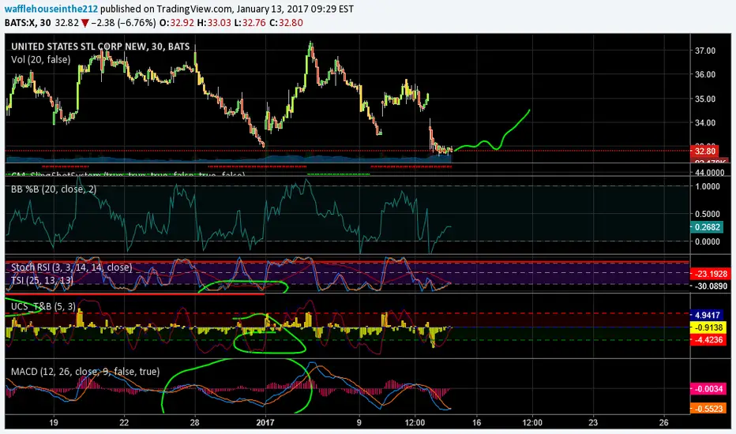Open the Stoch RSI (3, 3, 14, 14, close) legend
The height and width of the screenshot is (434, 736).
[x=72, y=268]
